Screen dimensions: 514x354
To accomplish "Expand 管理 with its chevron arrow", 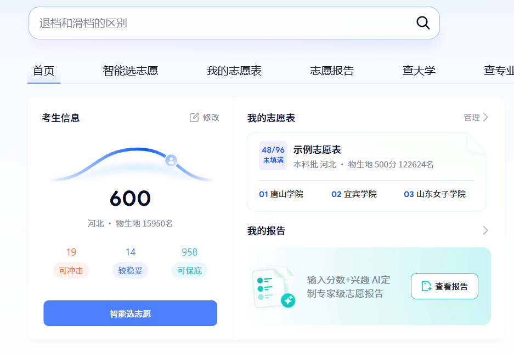I will coord(475,117).
